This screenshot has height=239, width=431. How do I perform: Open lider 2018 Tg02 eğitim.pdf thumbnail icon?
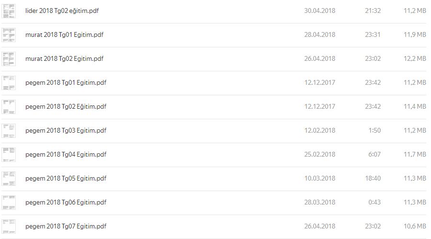point(9,11)
